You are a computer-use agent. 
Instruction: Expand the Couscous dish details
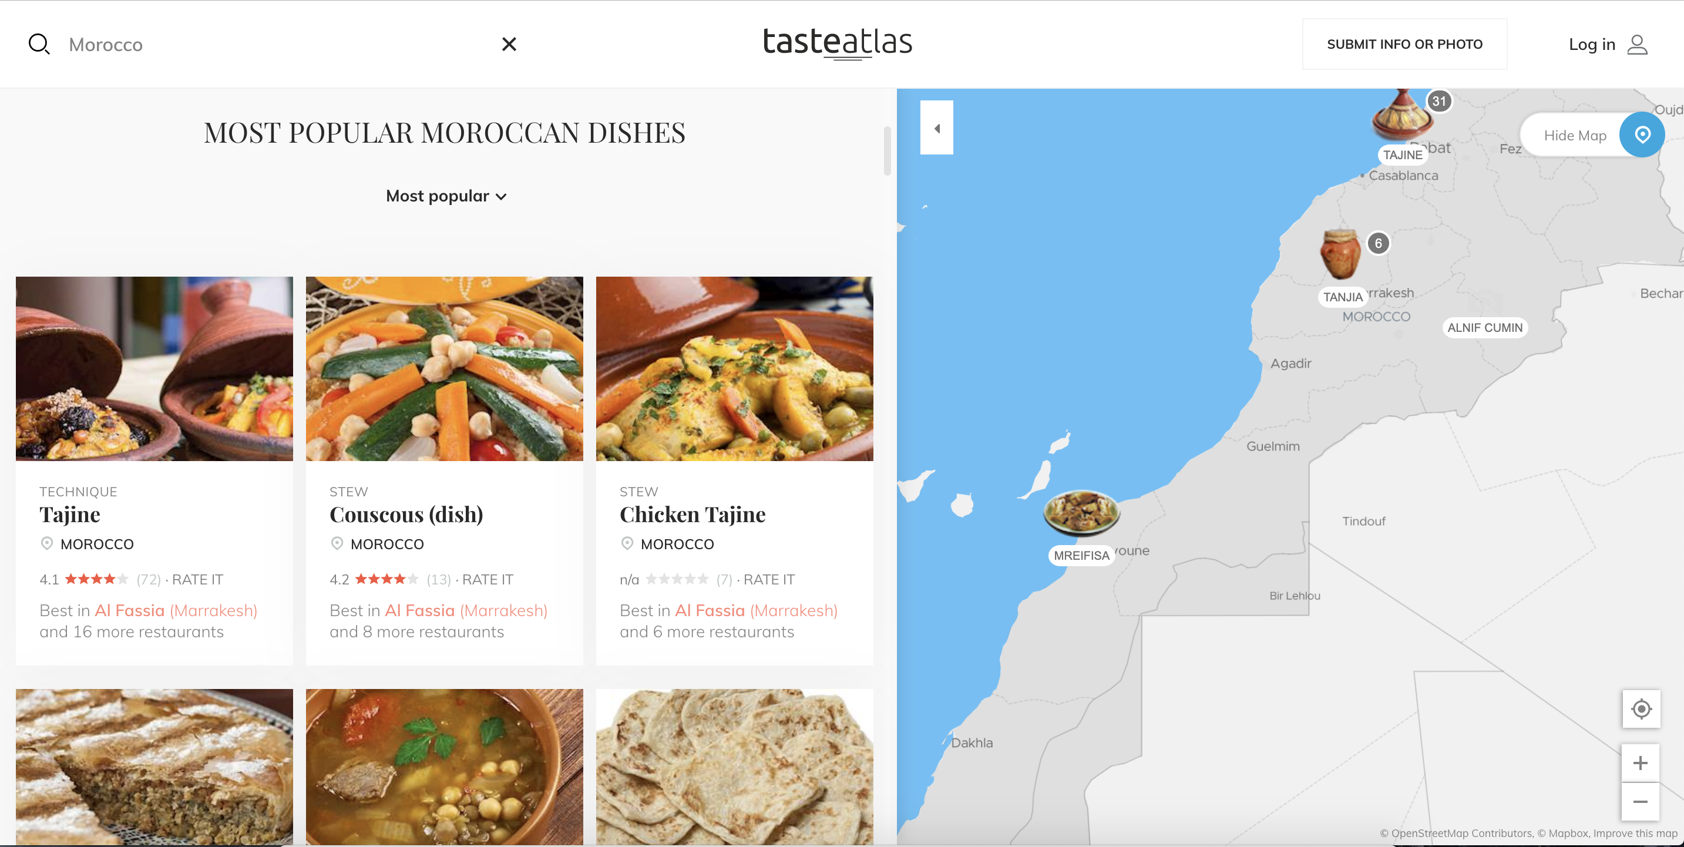click(406, 513)
